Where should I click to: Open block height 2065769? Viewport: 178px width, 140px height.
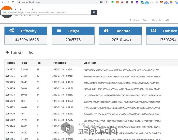(x=10, y=120)
